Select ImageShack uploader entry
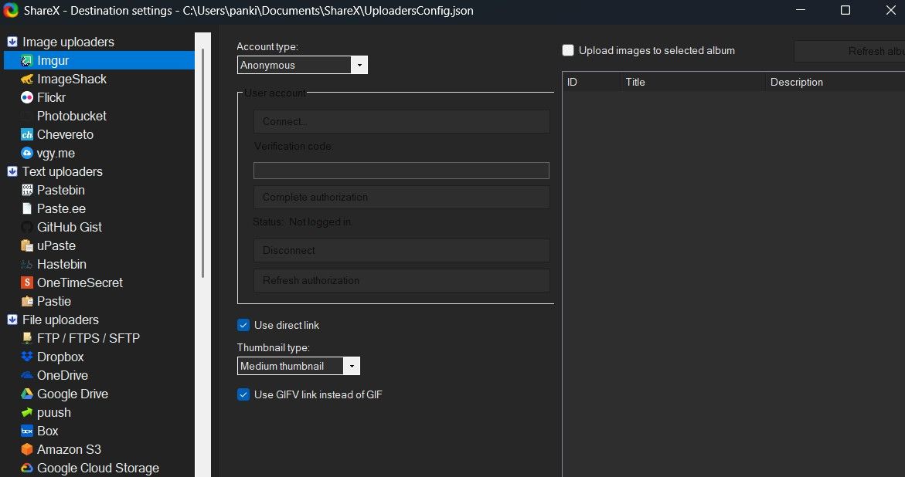 tap(72, 79)
